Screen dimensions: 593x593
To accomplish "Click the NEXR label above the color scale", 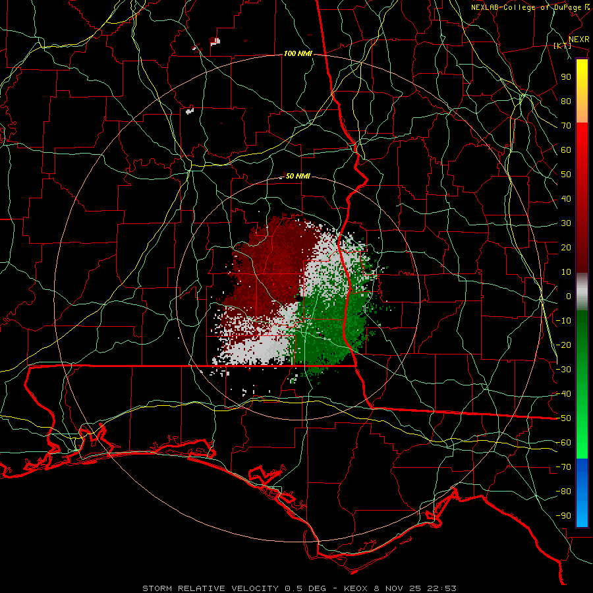I will click(x=579, y=40).
